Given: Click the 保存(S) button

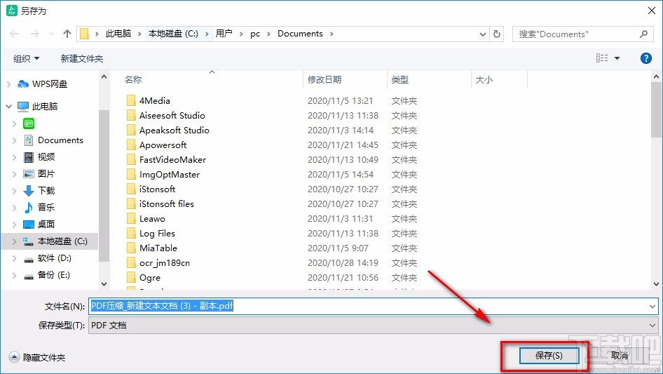Looking at the screenshot, I should tap(549, 355).
